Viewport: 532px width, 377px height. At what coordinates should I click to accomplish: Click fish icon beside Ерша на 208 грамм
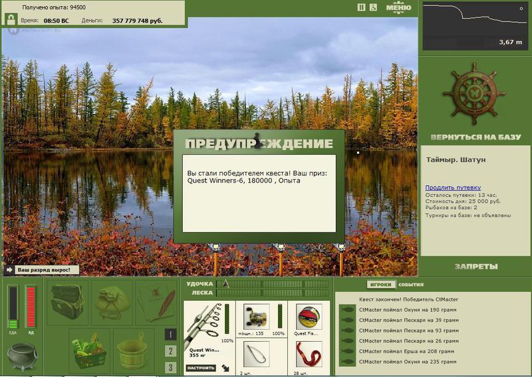[x=346, y=351]
